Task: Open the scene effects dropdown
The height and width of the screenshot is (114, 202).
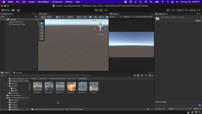Action: click(101, 17)
